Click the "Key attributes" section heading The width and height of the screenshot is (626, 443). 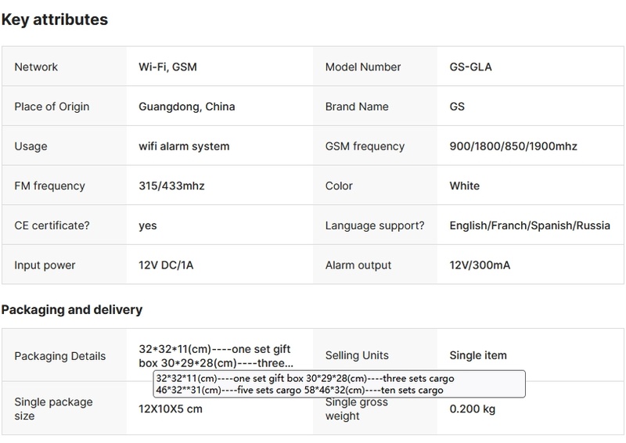tap(55, 20)
